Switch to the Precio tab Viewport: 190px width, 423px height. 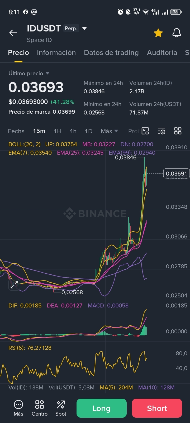click(18, 53)
